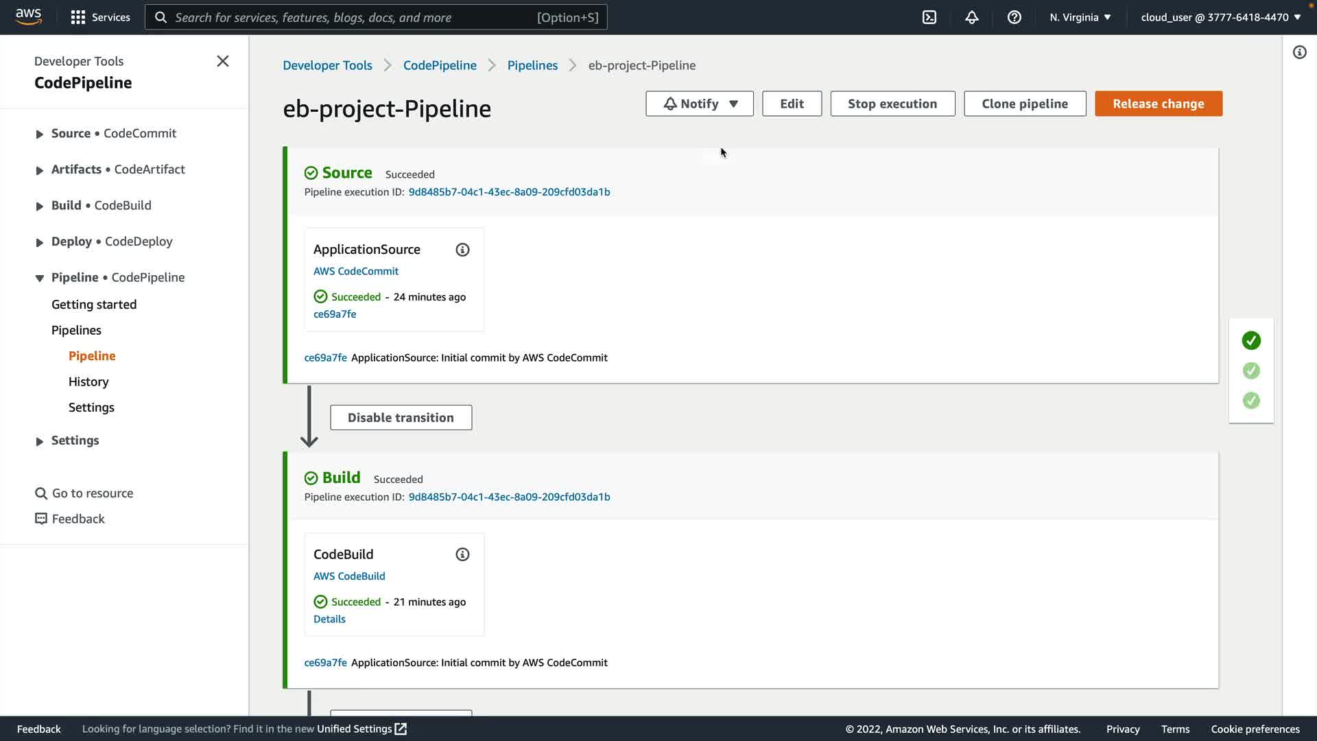Open N. Virginia region selector
1317x741 pixels.
tap(1080, 17)
